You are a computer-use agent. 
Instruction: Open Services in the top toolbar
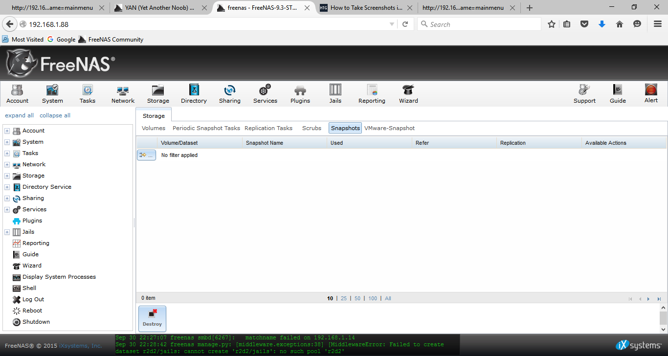pyautogui.click(x=265, y=93)
